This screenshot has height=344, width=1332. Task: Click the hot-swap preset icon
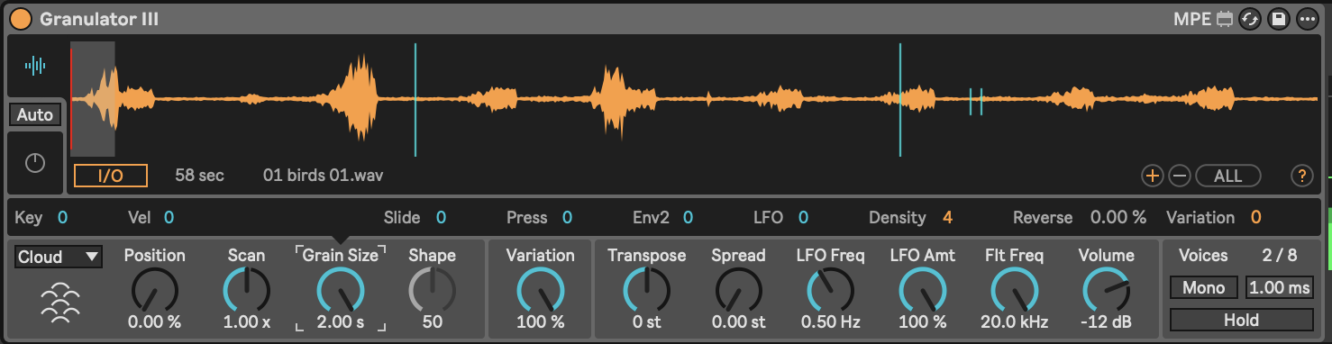click(x=1250, y=19)
